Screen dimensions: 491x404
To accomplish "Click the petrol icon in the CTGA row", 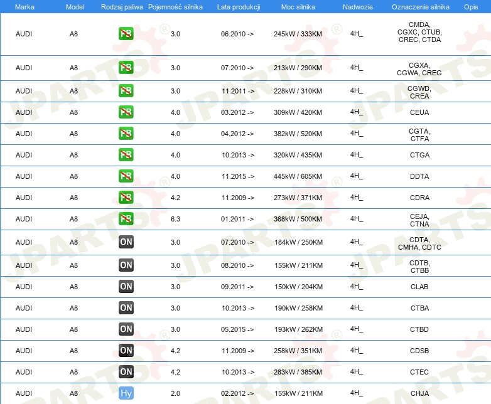I will (126, 154).
